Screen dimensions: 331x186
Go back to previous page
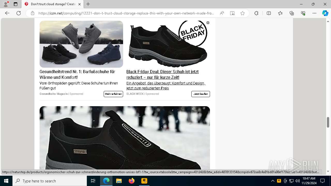[7, 13]
